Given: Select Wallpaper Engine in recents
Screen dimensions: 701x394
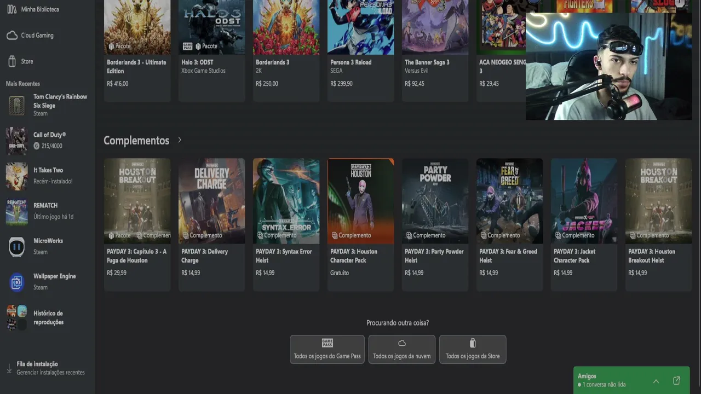Looking at the screenshot, I should click(47, 282).
